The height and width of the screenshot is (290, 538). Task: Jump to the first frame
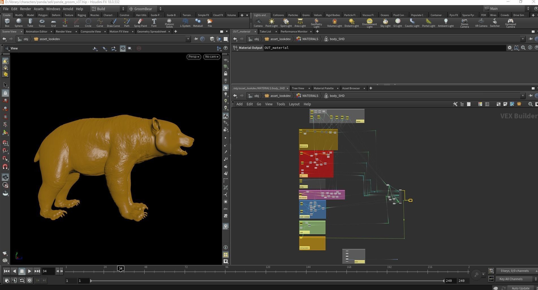(6, 271)
